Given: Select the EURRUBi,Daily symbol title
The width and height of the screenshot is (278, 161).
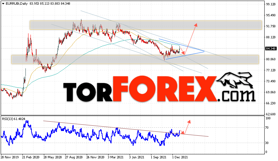Looking at the screenshot, I should click(16, 4).
